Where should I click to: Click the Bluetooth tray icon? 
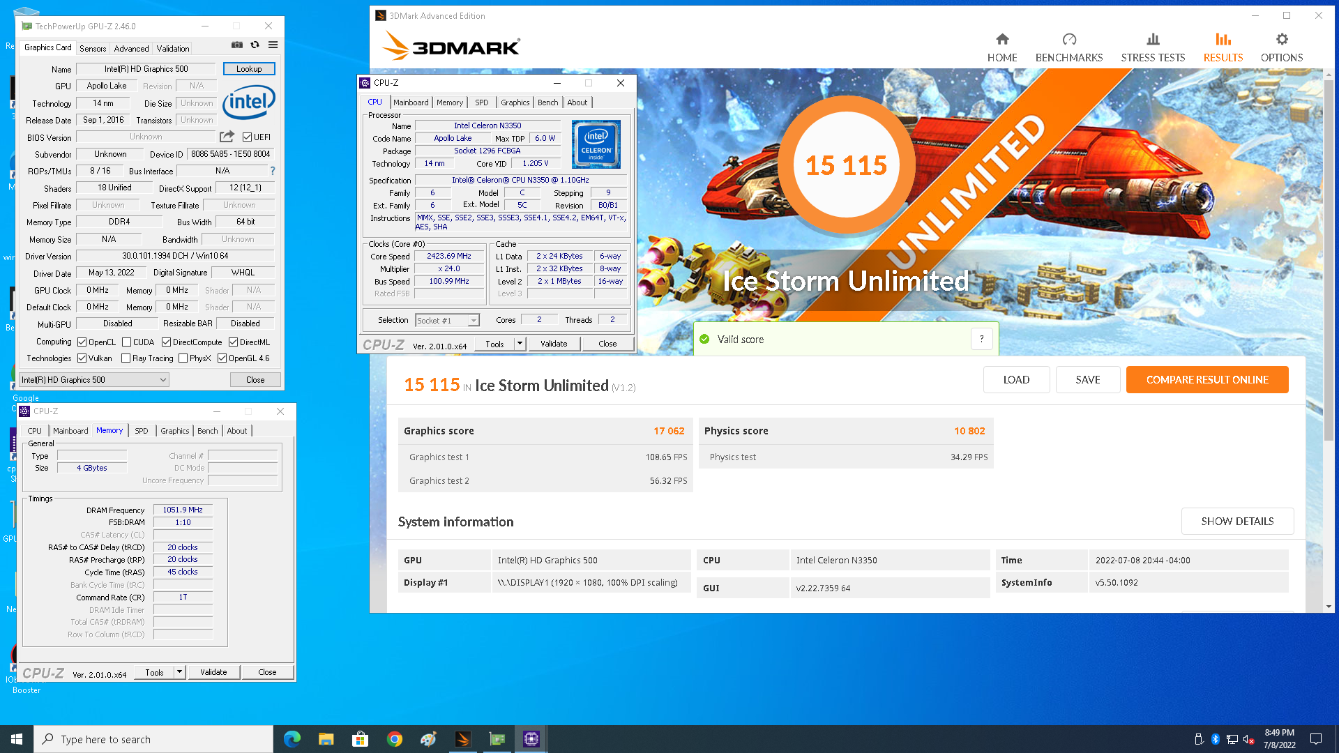[1216, 739]
